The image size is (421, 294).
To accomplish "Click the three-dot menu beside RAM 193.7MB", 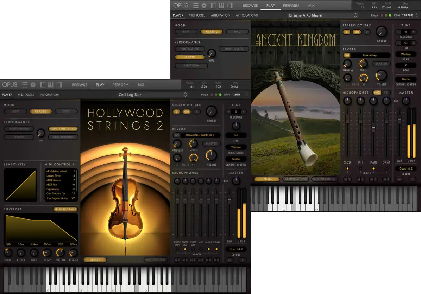I will click(417, 15).
